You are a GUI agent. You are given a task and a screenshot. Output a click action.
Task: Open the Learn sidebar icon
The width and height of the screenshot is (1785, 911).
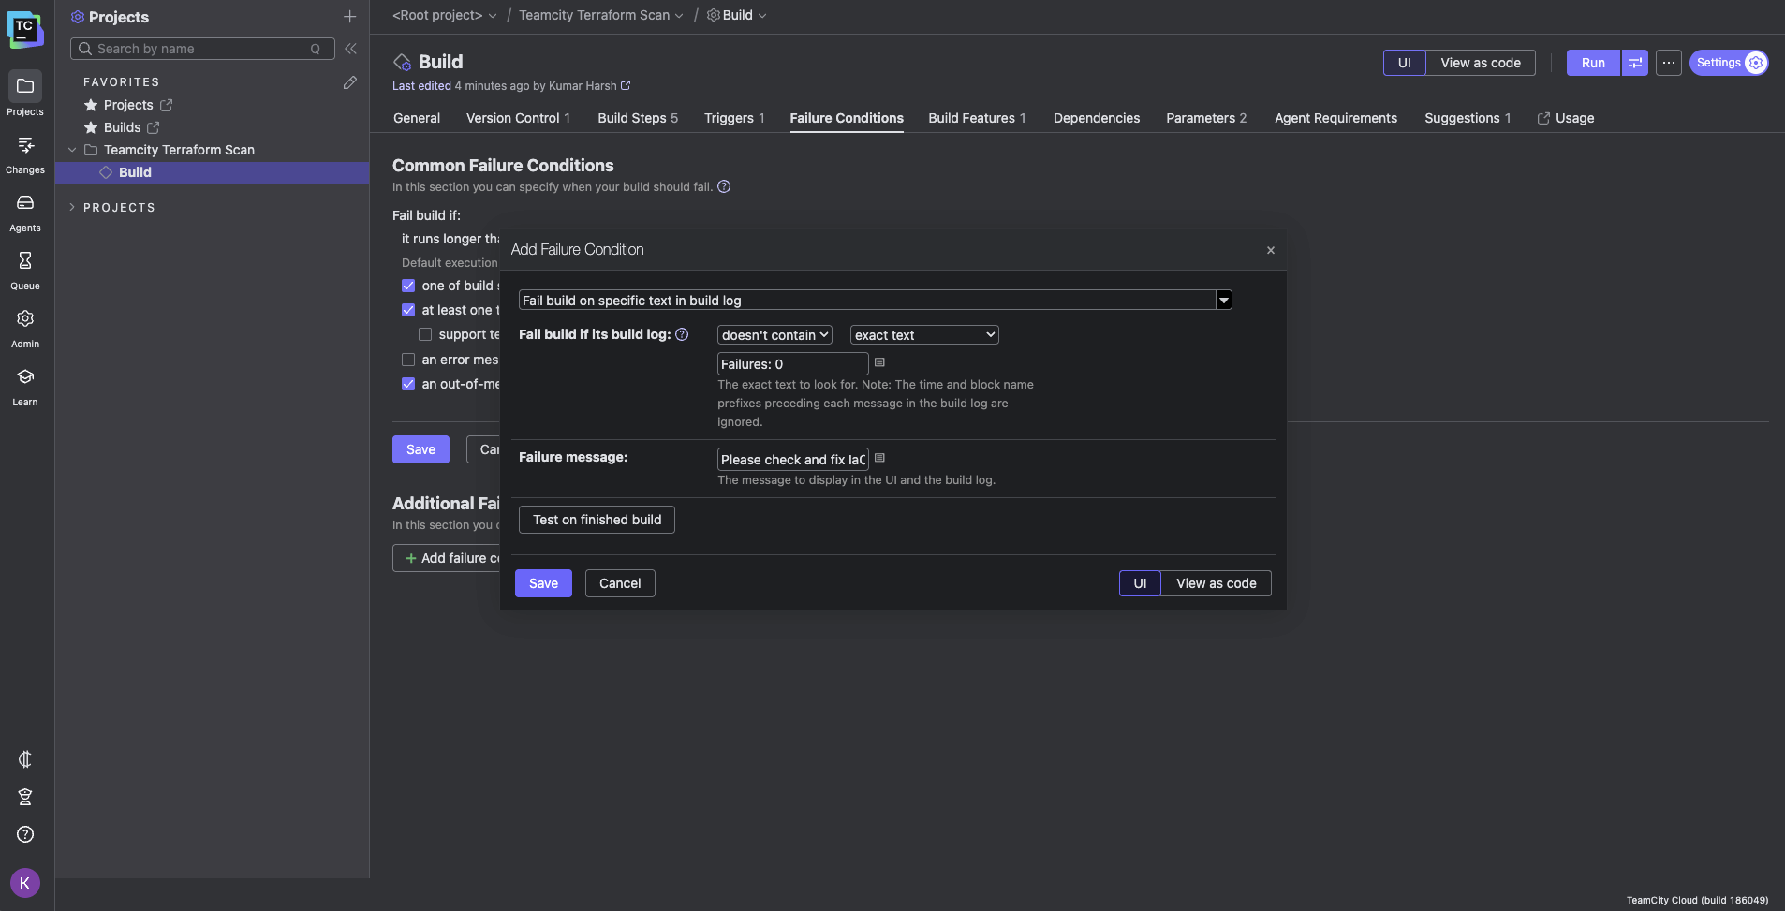point(25,376)
